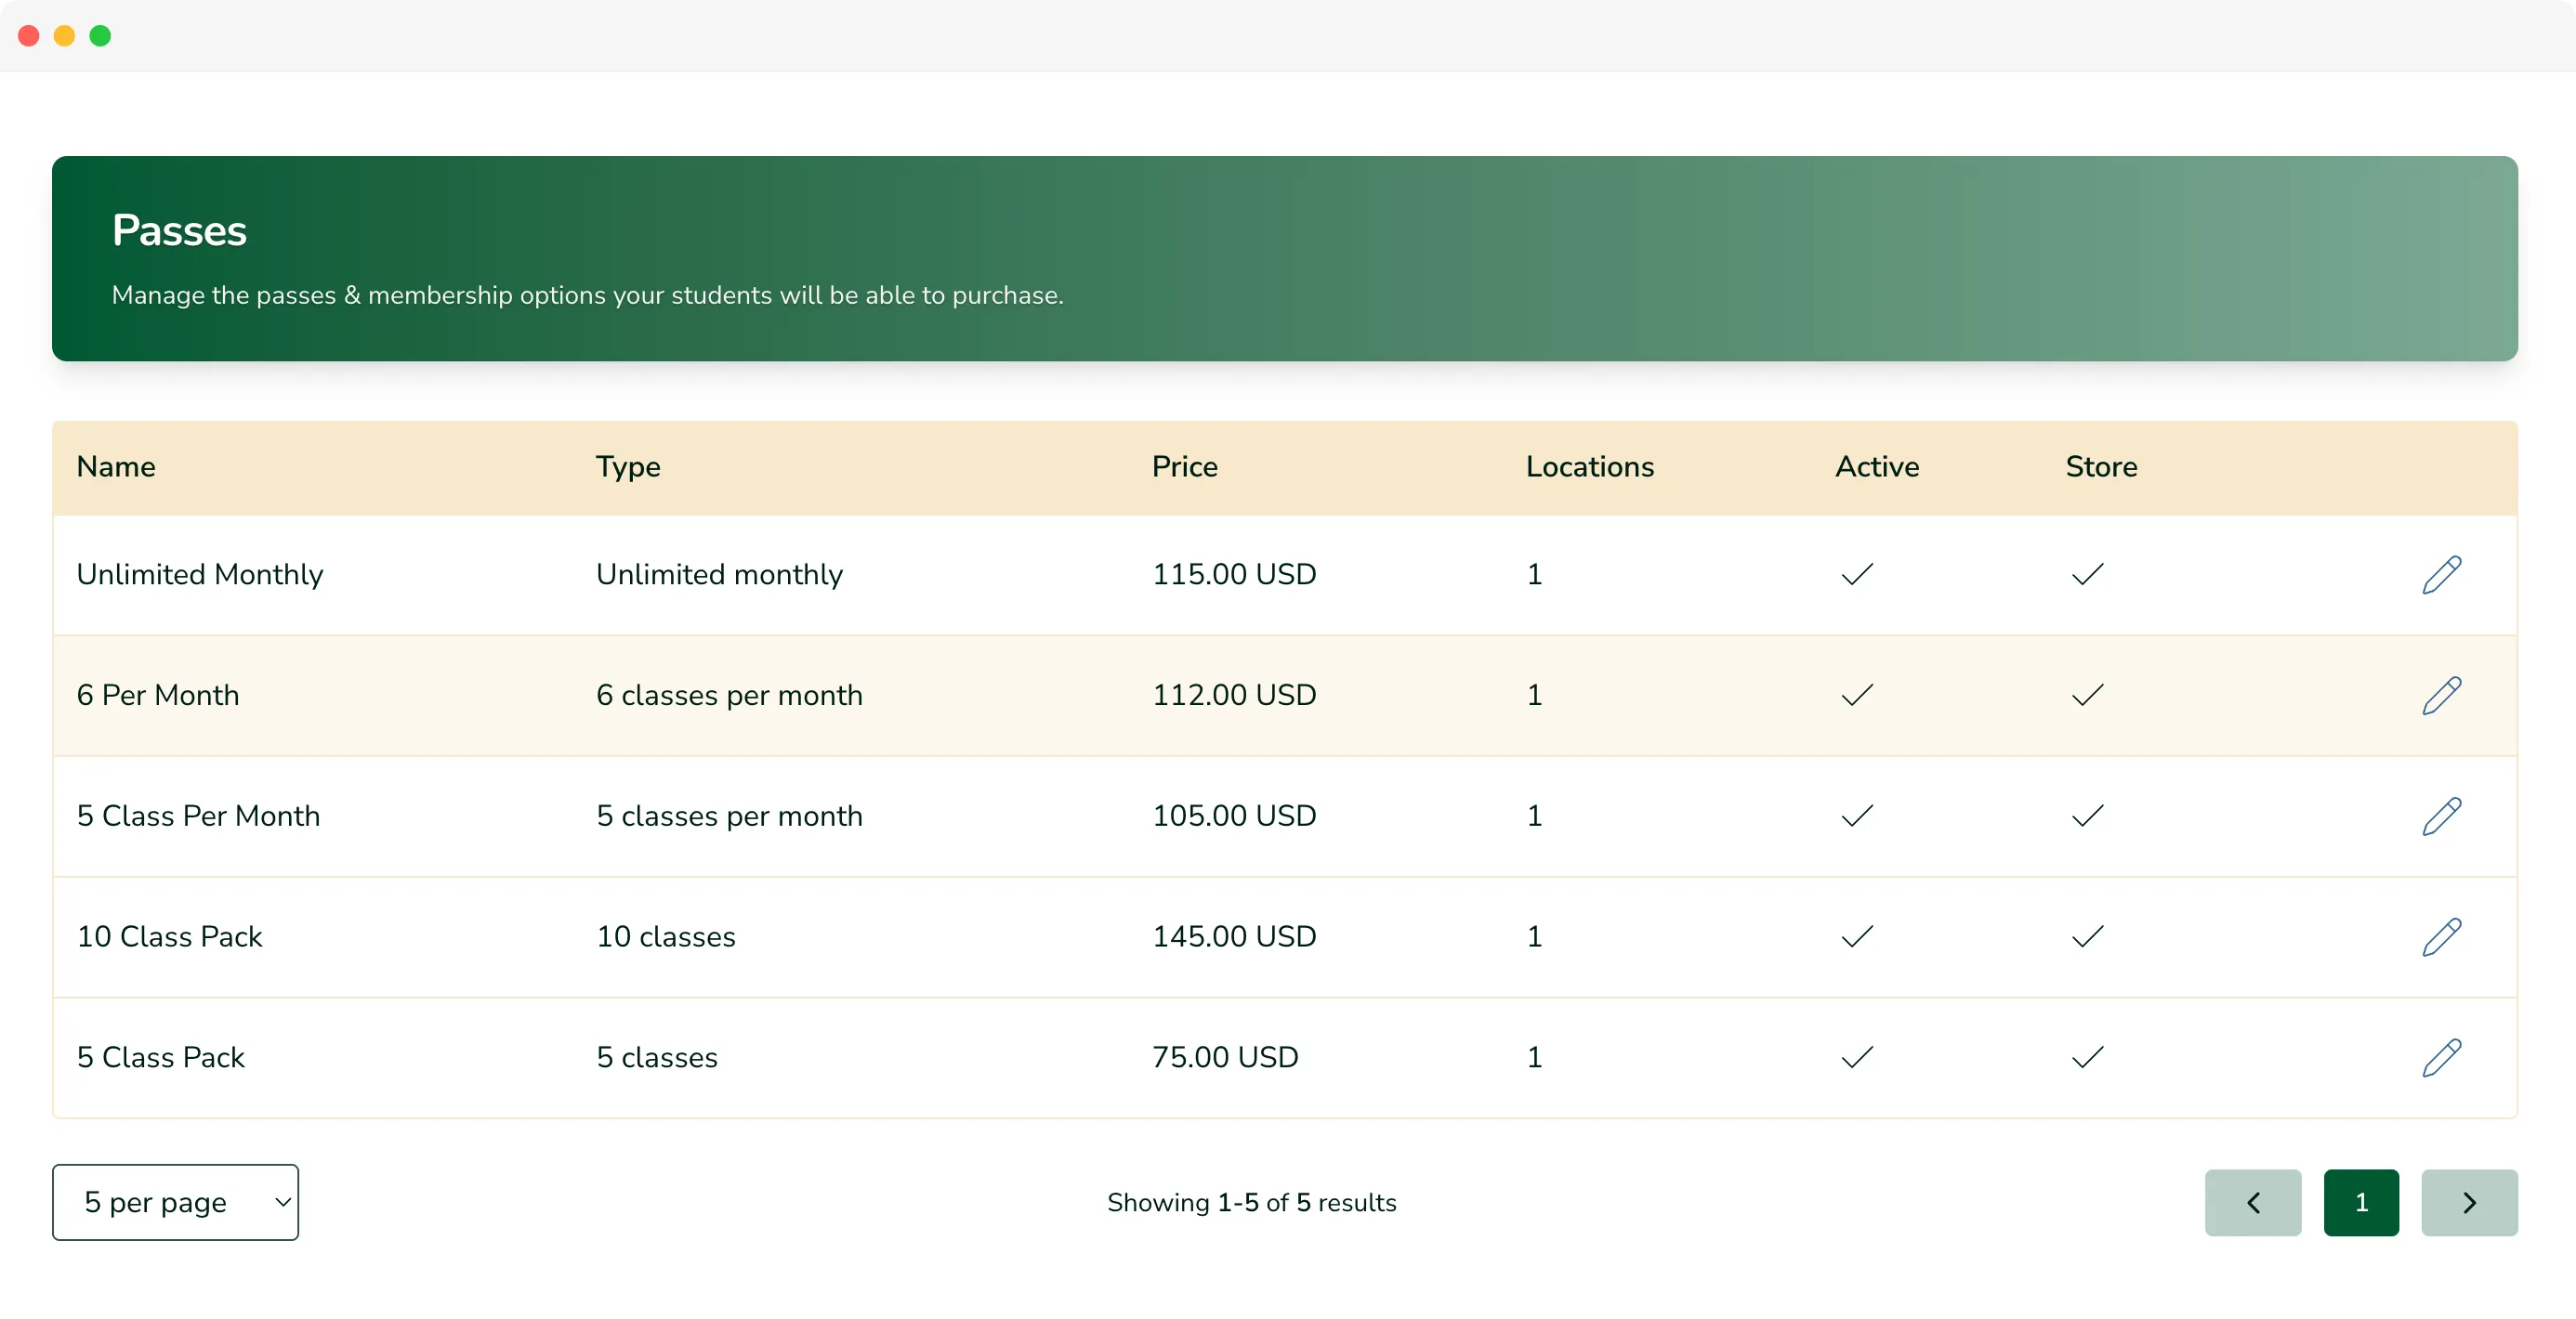Toggle Active for Unlimited Monthly
The image size is (2576, 1319).
point(1856,573)
